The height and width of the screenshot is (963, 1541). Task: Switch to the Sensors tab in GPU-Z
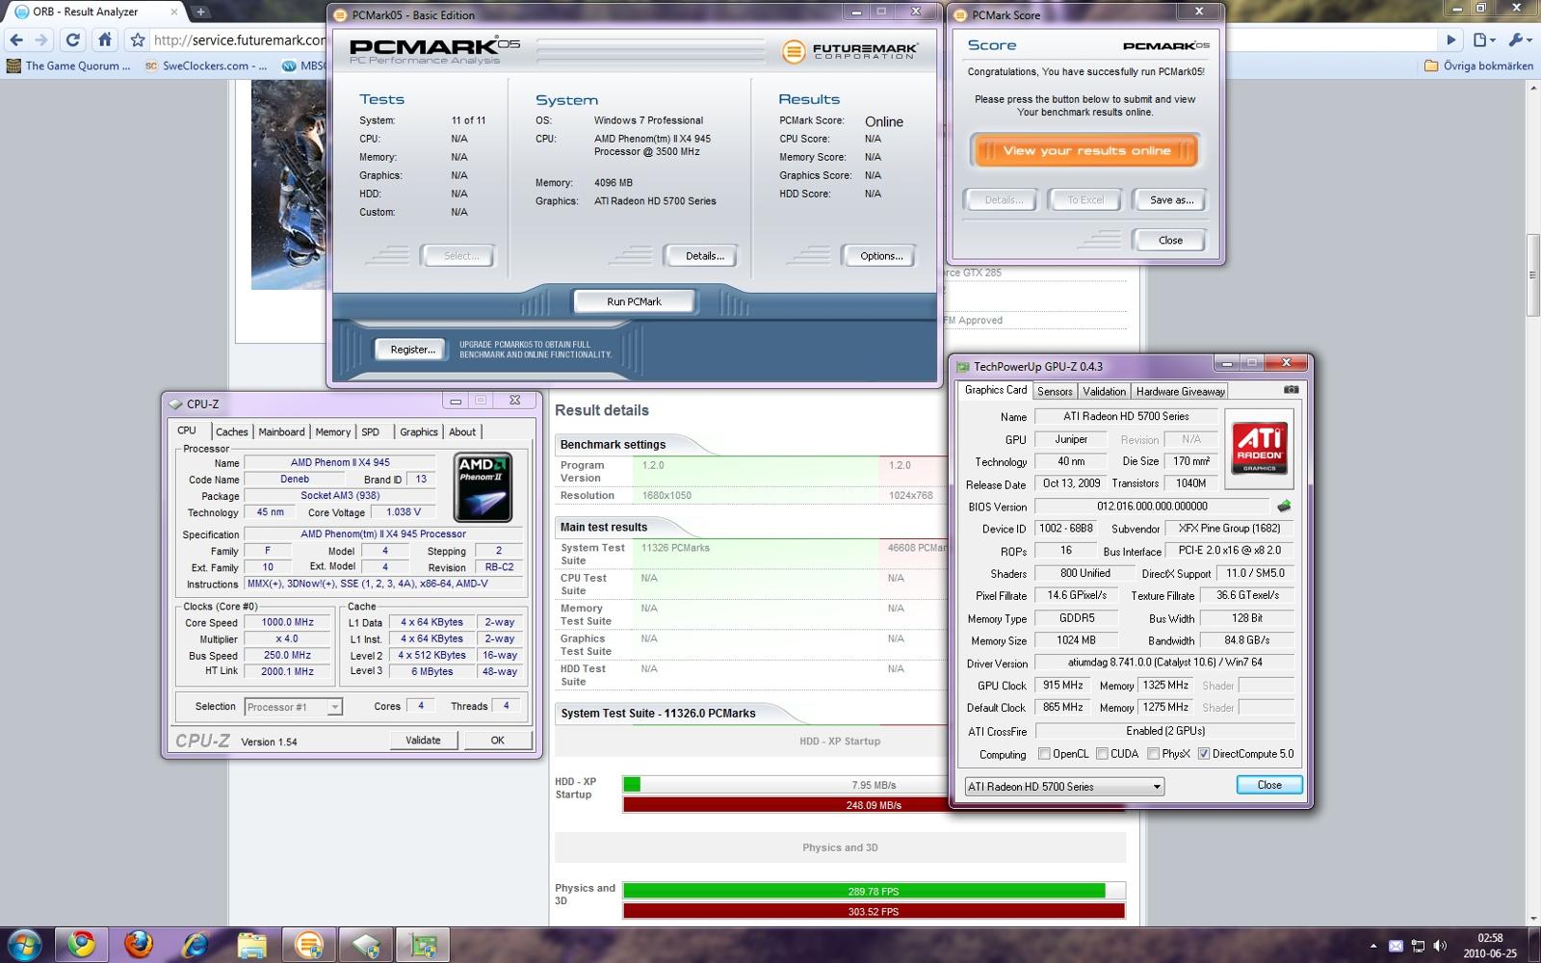point(1055,391)
